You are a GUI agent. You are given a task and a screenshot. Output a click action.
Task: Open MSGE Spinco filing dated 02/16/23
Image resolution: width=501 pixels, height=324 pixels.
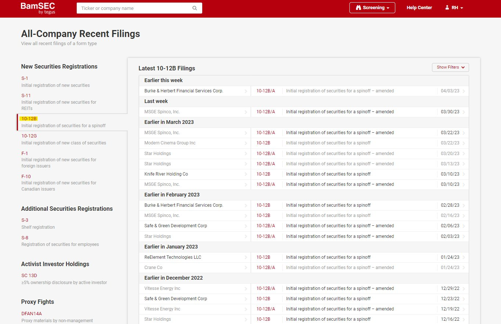pos(304,216)
